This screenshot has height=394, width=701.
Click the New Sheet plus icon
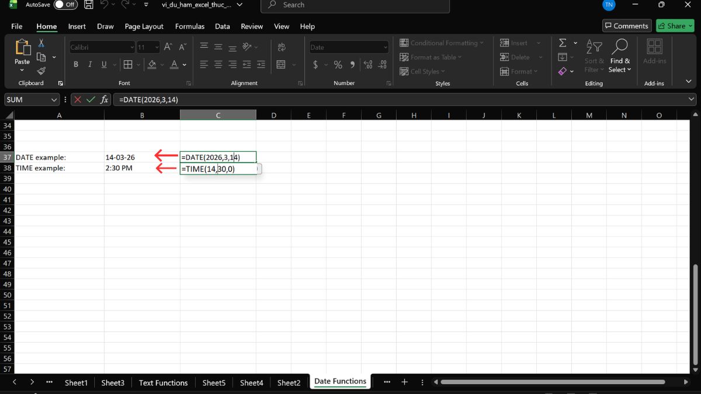click(x=404, y=382)
